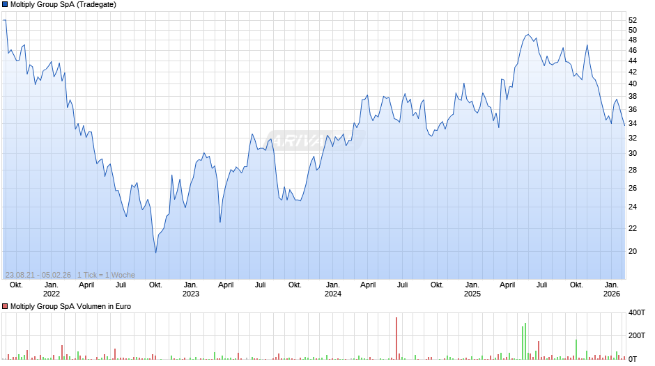Click the price axis label 44
655x366 pixels.
click(633, 61)
